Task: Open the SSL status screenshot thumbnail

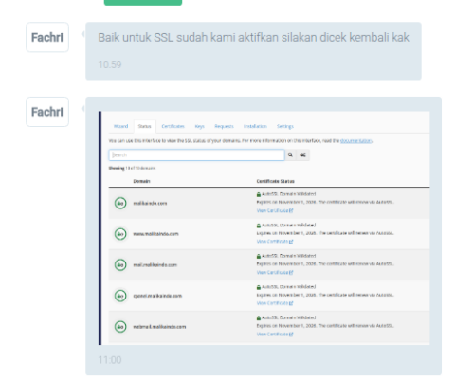Action: point(264,227)
